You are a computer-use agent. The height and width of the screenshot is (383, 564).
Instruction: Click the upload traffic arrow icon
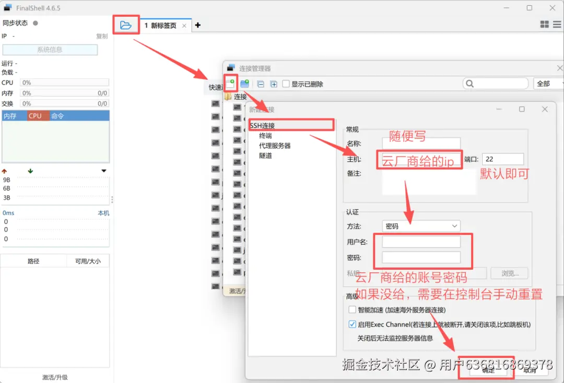point(4,171)
